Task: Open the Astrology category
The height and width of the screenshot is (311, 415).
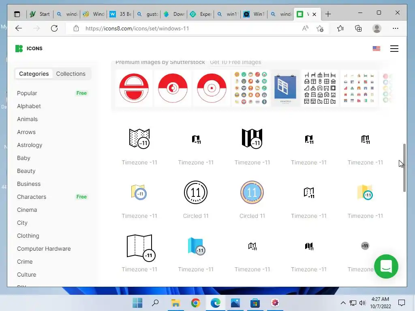Action: [x=30, y=145]
